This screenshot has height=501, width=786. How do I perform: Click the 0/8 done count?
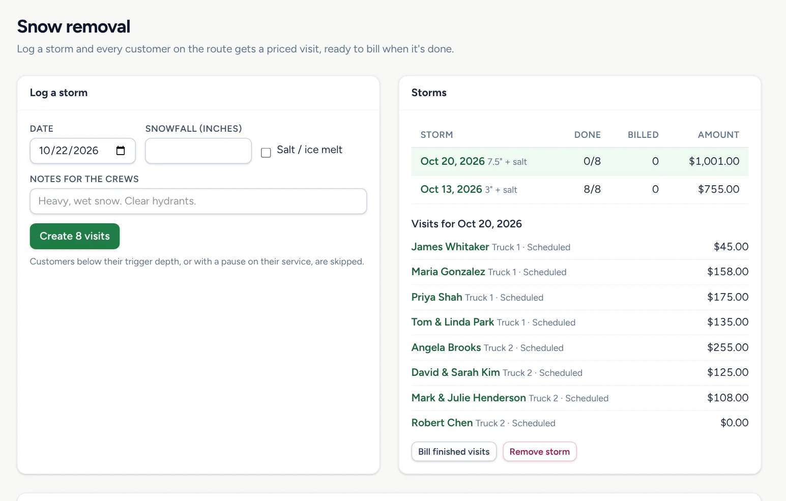(x=592, y=161)
